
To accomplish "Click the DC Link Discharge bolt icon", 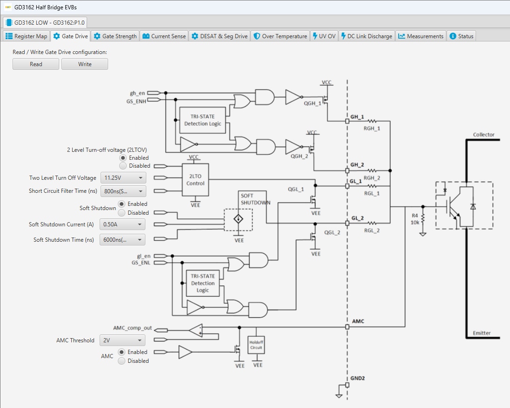I will click(343, 36).
